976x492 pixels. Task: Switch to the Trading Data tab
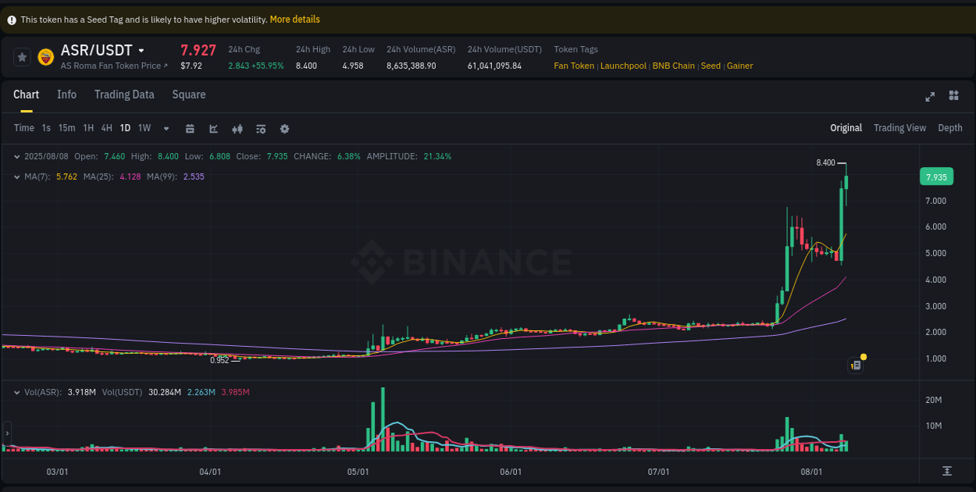point(124,94)
